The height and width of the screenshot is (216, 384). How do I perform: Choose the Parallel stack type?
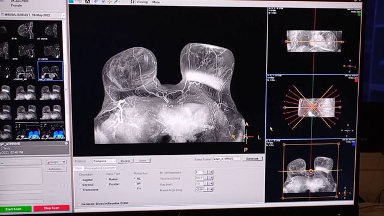coord(107,184)
